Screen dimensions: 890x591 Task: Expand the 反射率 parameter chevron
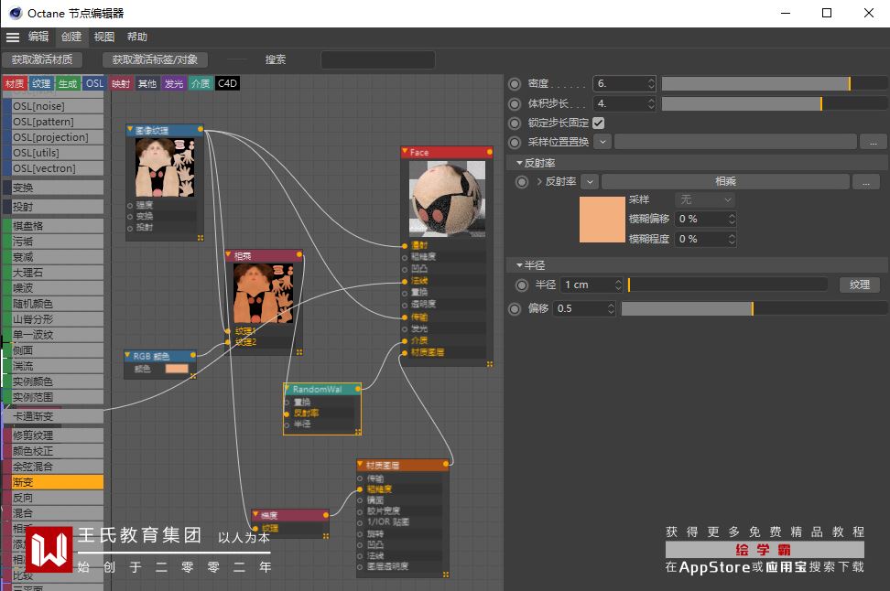[538, 181]
